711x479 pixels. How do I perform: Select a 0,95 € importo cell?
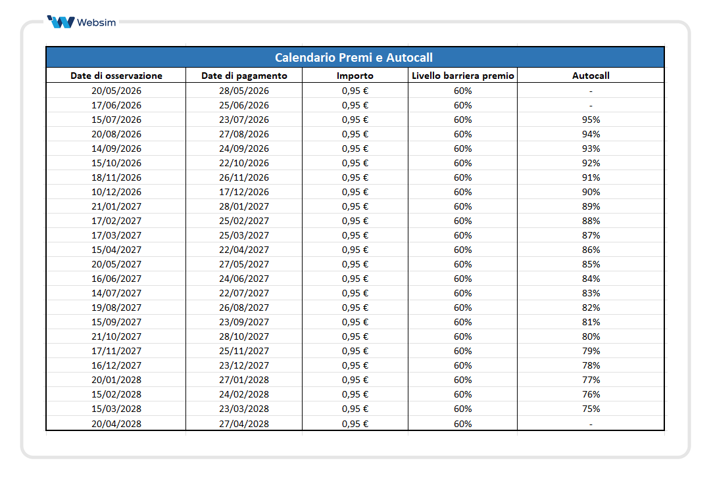pyautogui.click(x=355, y=91)
